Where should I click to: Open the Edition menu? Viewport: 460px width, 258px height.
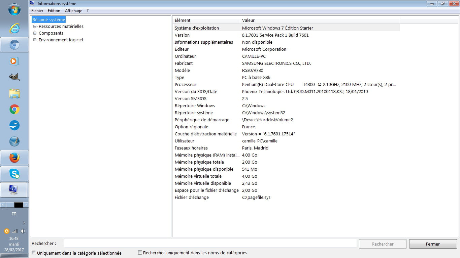pos(54,11)
